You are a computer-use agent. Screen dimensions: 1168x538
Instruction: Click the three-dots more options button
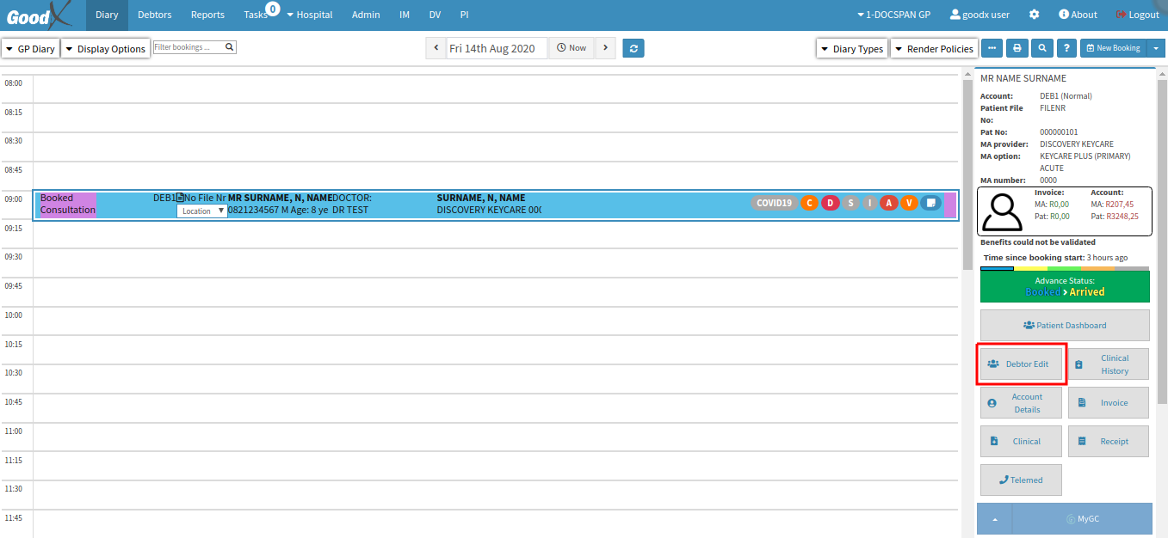pyautogui.click(x=992, y=48)
